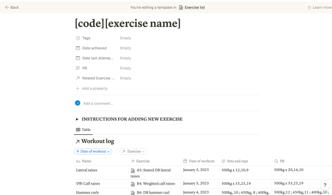Image resolution: width=332 pixels, height=195 pixels.
Task: Click the Empty Tags value field
Action: (126, 38)
